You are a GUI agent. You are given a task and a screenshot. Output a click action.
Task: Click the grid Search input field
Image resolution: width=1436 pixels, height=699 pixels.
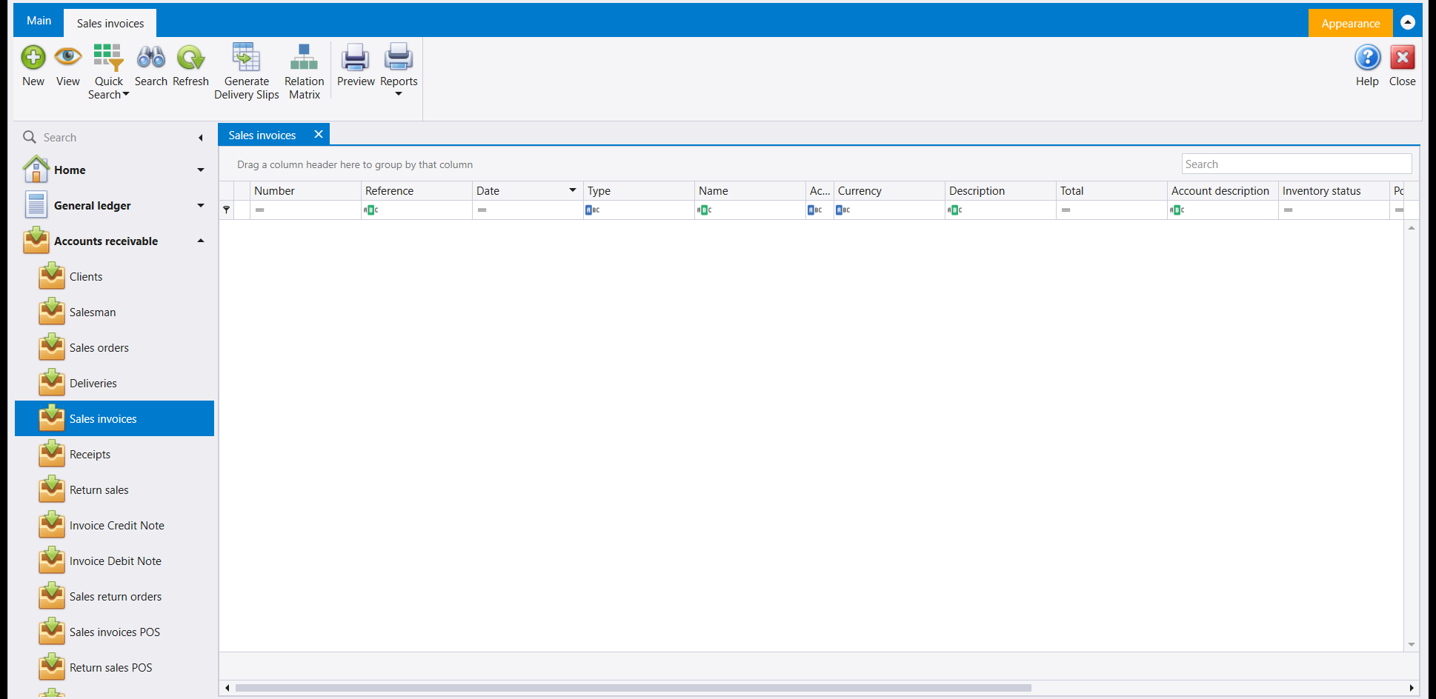(x=1297, y=164)
